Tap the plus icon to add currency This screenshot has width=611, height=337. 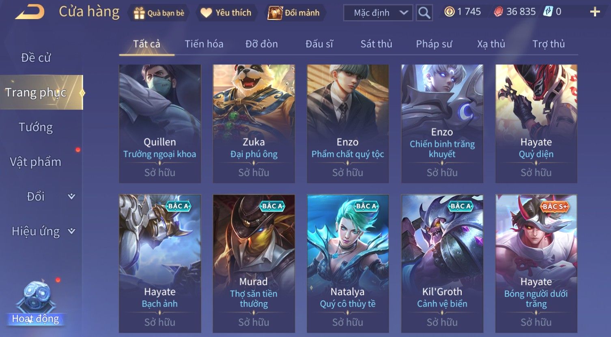click(x=595, y=12)
